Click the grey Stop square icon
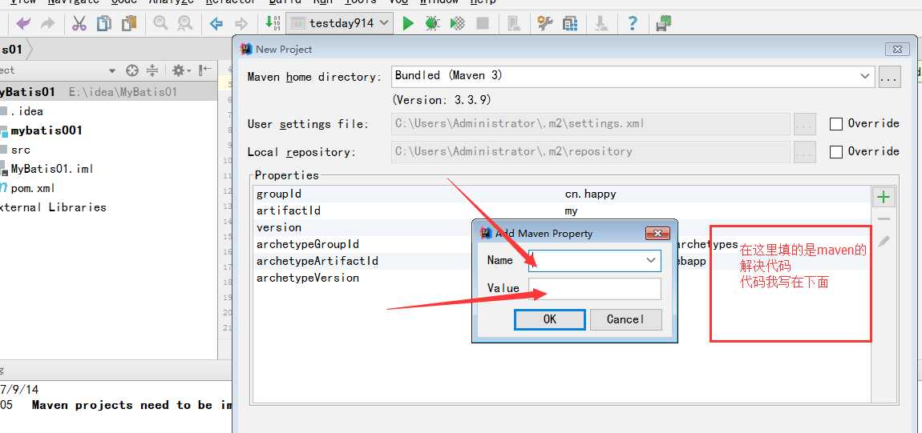 pyautogui.click(x=482, y=23)
